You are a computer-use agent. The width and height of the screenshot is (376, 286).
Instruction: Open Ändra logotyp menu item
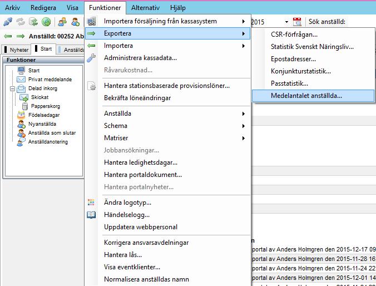[167, 203]
